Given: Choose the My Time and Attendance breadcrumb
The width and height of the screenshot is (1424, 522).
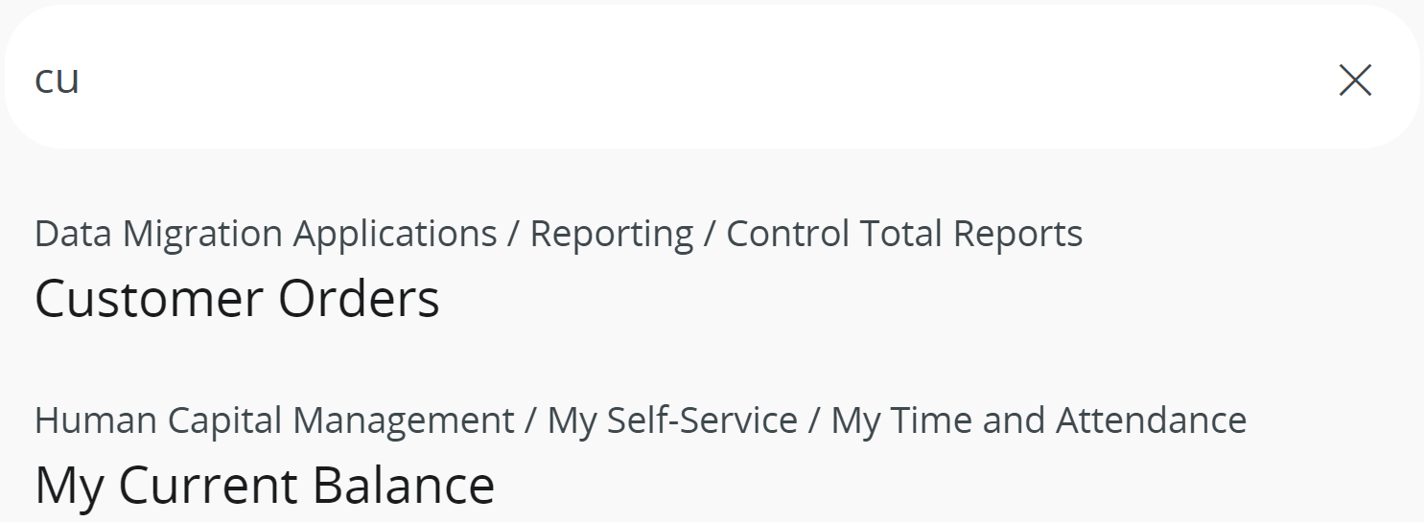Looking at the screenshot, I should pyautogui.click(x=1039, y=420).
